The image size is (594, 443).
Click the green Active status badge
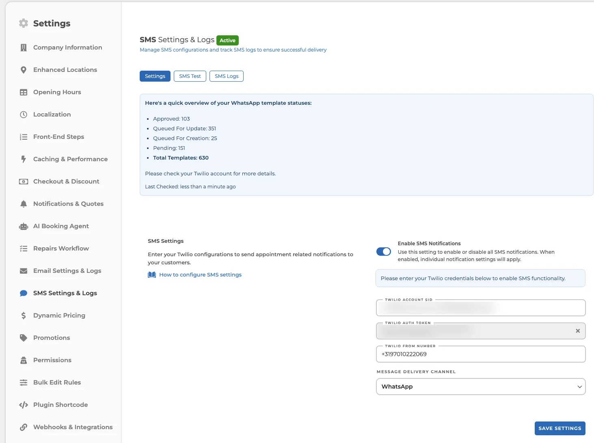227,40
